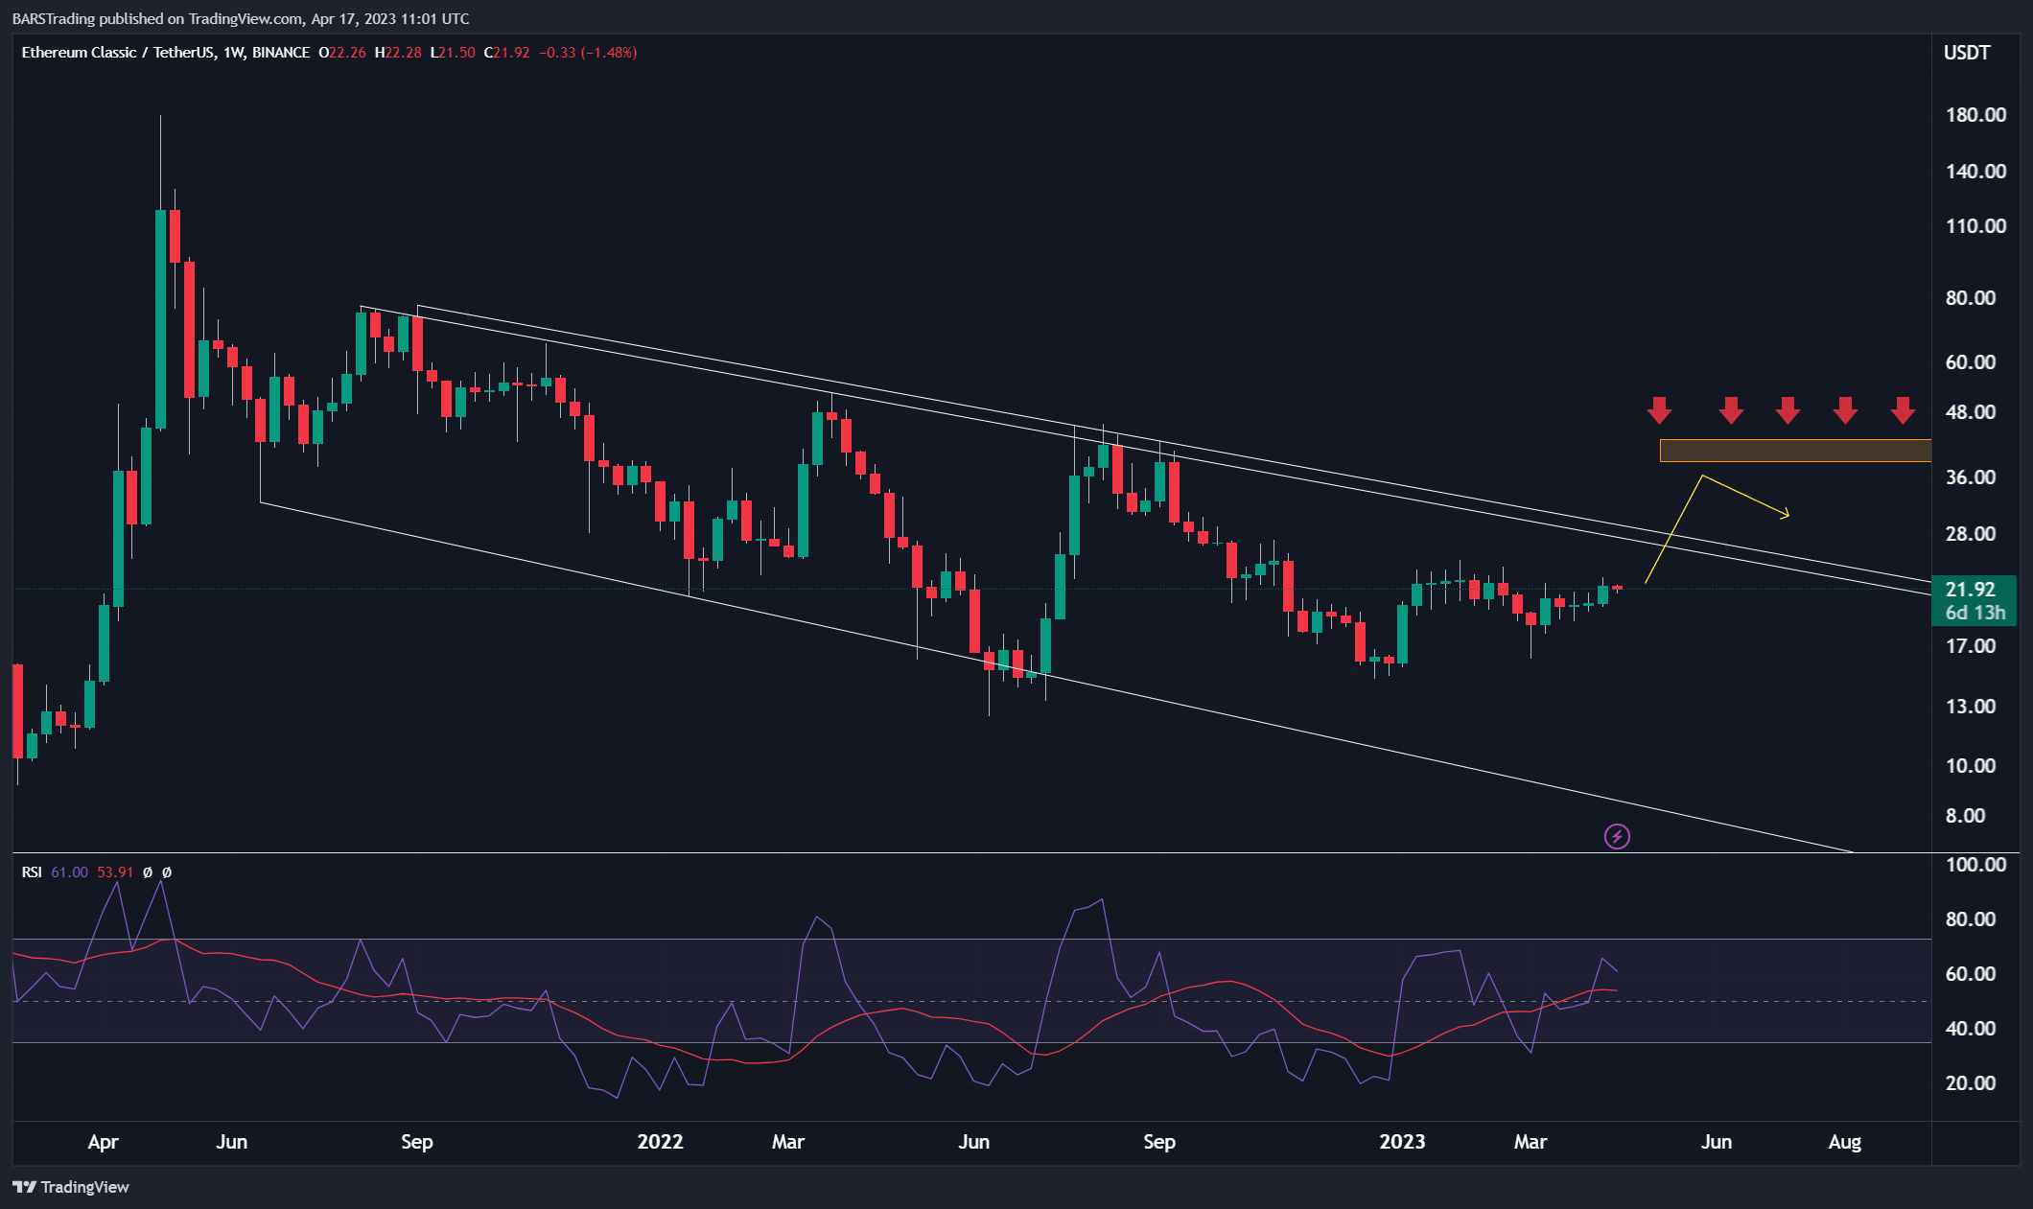The image size is (2033, 1209).
Task: Click the current price label 21.92
Action: (x=1971, y=590)
